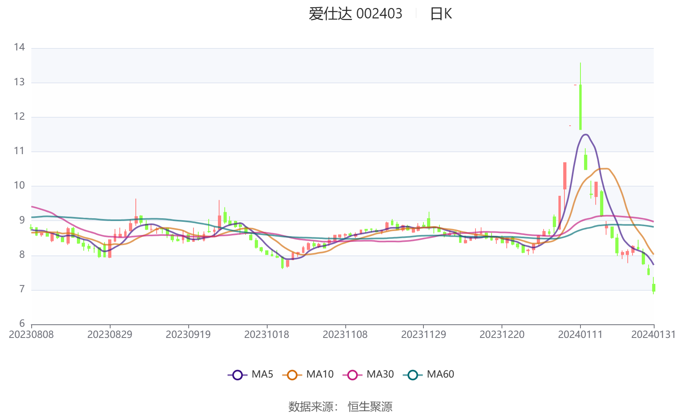Click the x-axis date label 20231129
Image resolution: width=681 pixels, height=414 pixels.
[423, 335]
